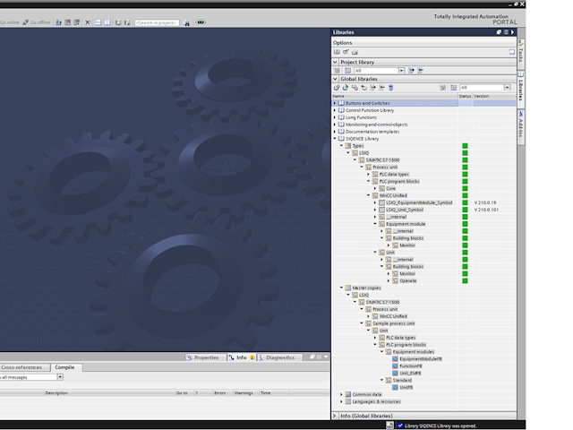This screenshot has height=430, width=573.
Task: Click the find-in-project binoculars icon
Action: click(187, 22)
